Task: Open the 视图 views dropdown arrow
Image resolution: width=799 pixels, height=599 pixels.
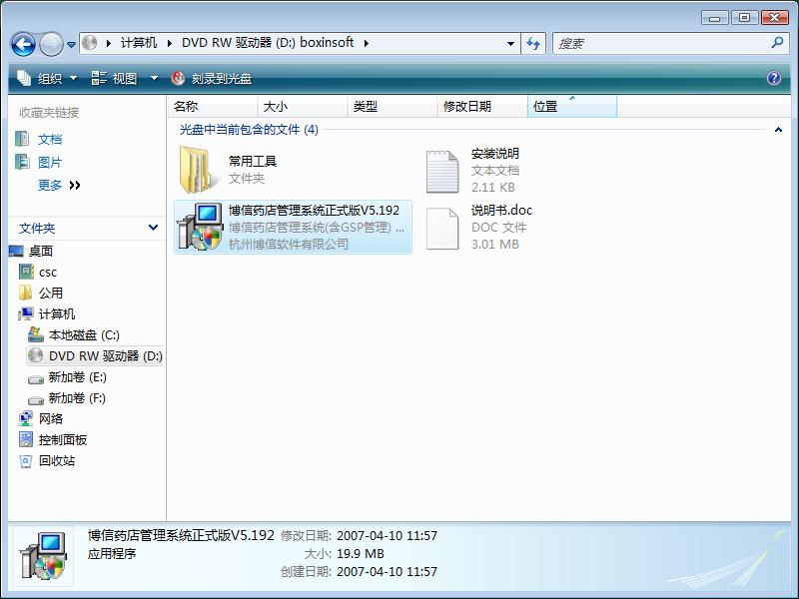Action: click(x=154, y=78)
